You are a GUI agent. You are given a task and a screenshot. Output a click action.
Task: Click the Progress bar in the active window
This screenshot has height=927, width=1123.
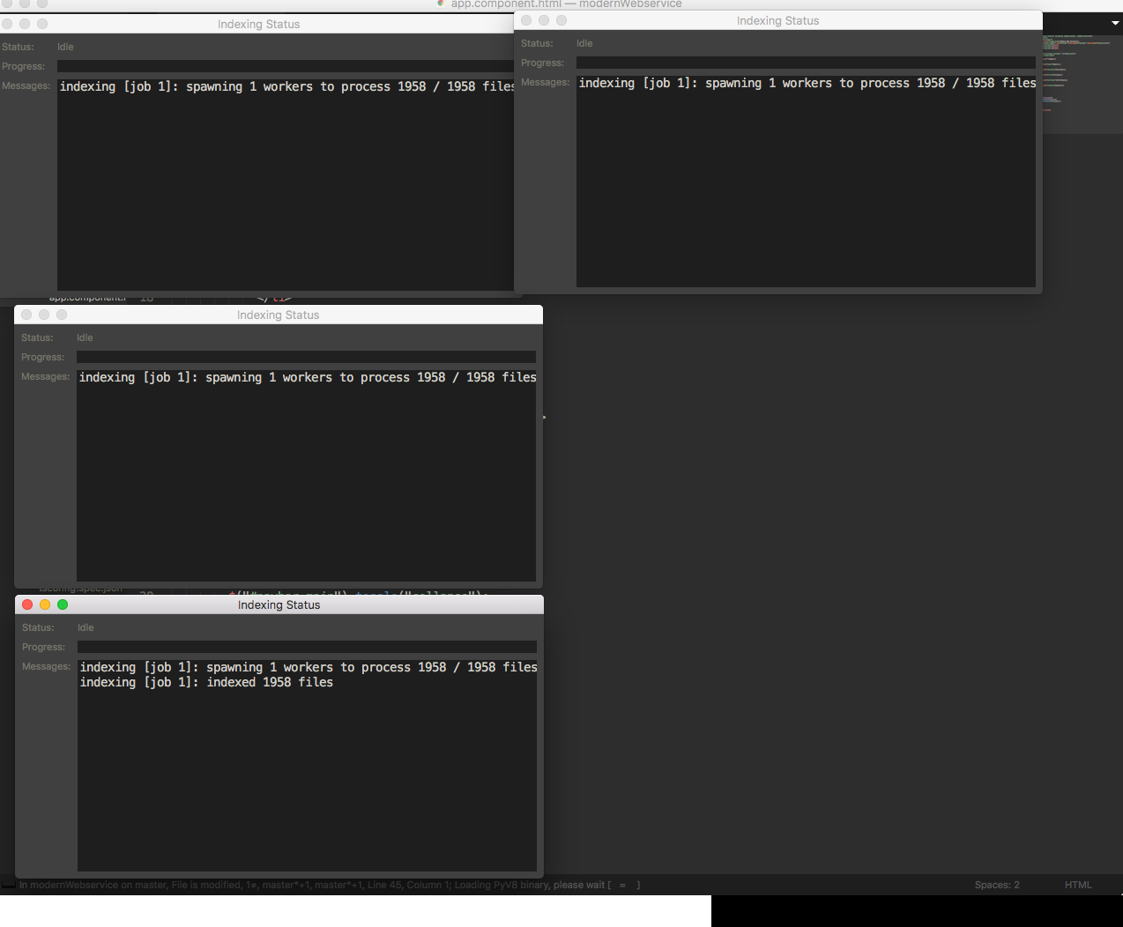(x=307, y=647)
